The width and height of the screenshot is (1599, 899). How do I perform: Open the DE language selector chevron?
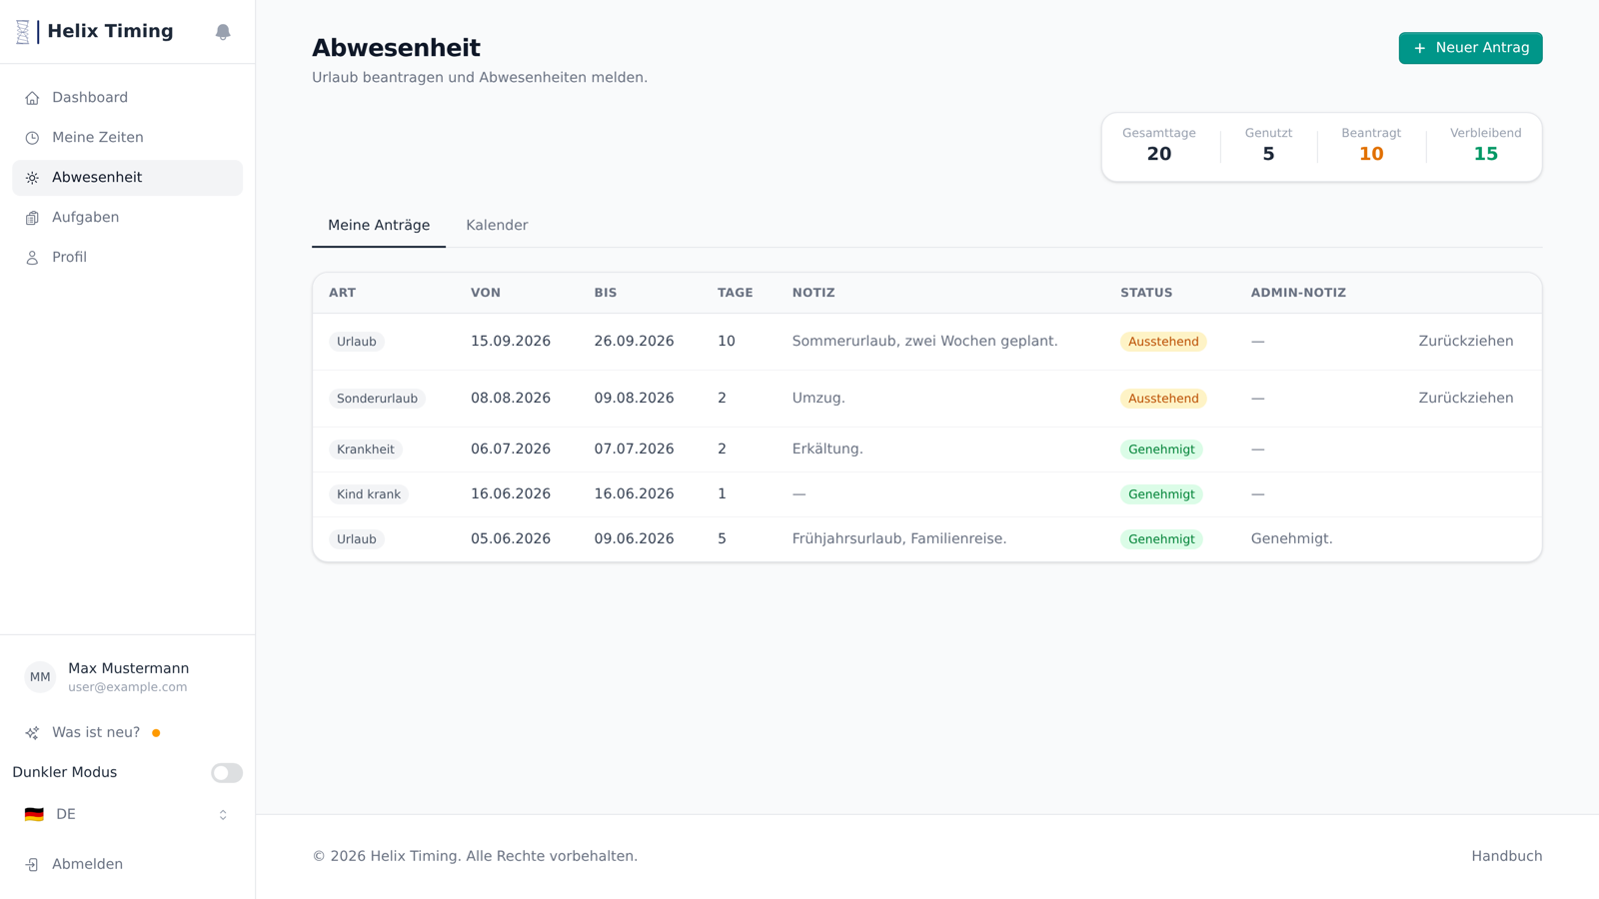point(223,815)
